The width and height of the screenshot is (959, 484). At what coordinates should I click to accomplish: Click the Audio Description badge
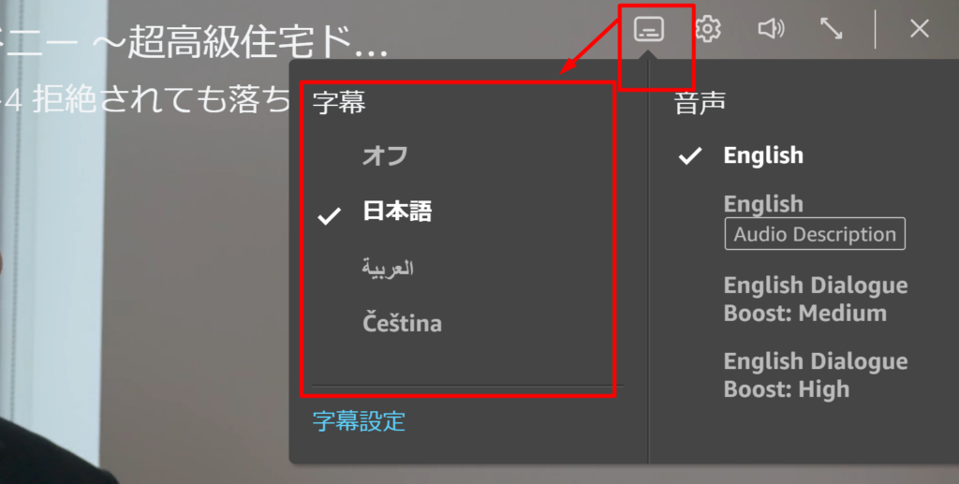815,233
